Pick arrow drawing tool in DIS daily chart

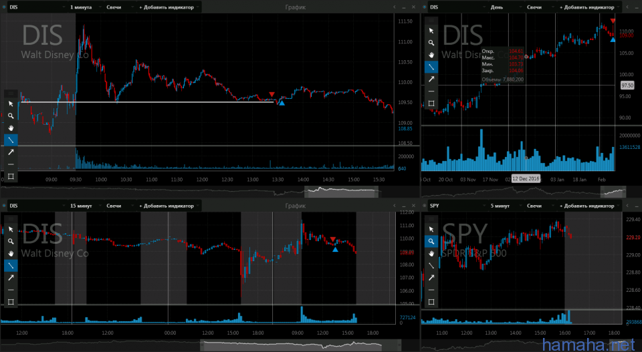coord(431,79)
